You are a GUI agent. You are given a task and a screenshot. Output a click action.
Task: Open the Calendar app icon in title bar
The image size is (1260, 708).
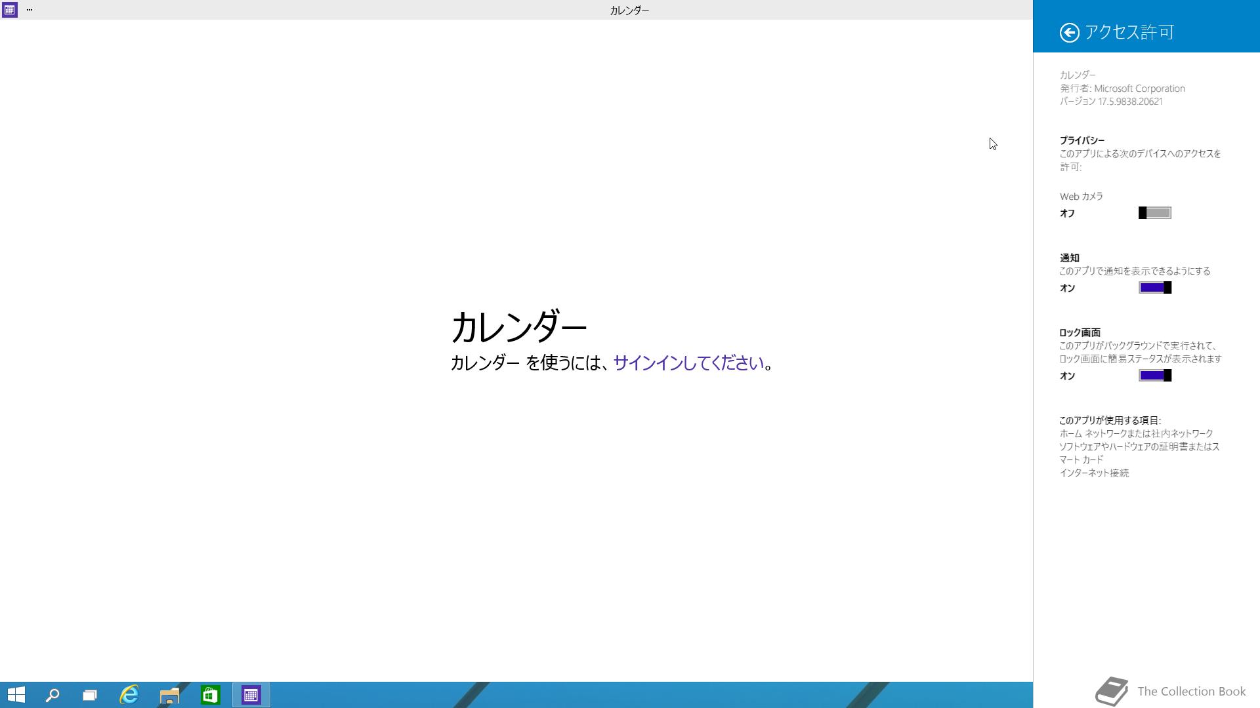(9, 10)
